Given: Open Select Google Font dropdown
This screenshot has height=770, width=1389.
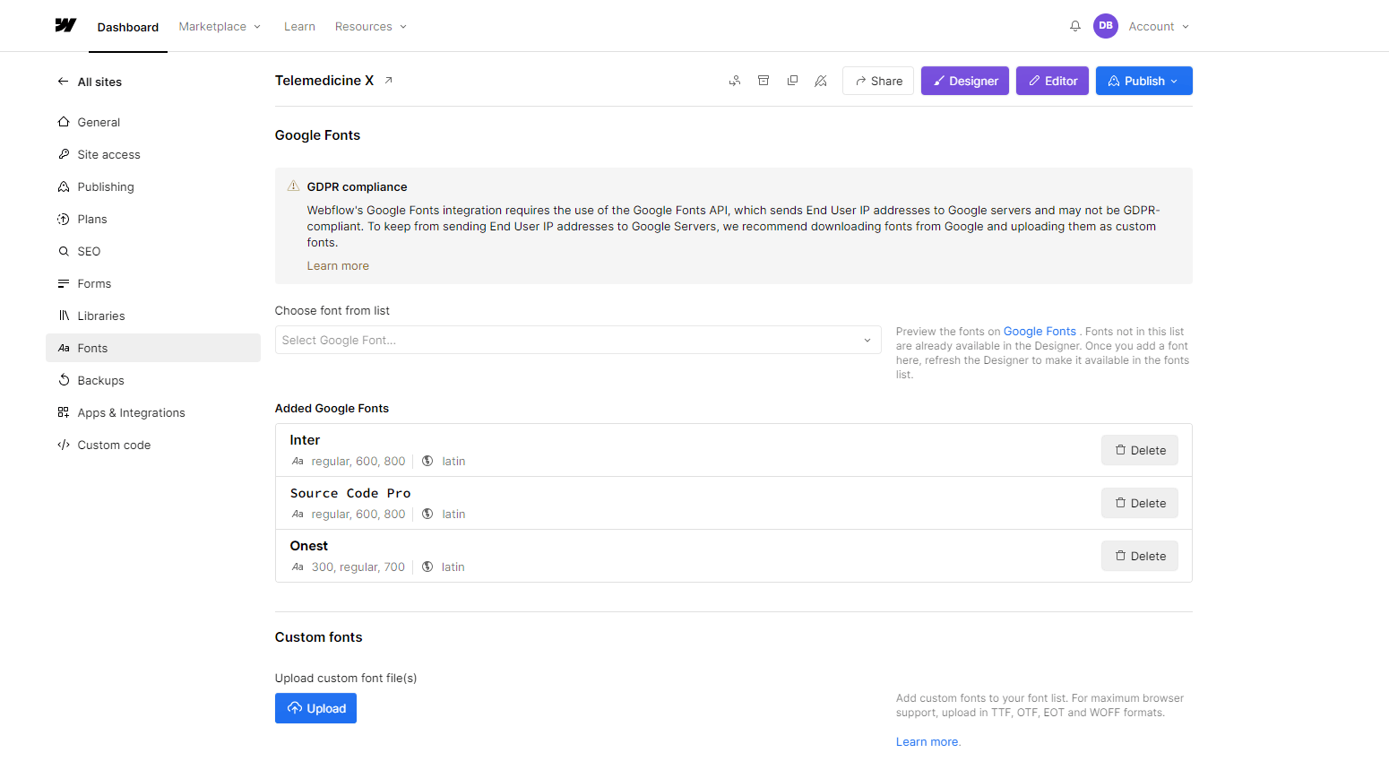Looking at the screenshot, I should point(578,340).
